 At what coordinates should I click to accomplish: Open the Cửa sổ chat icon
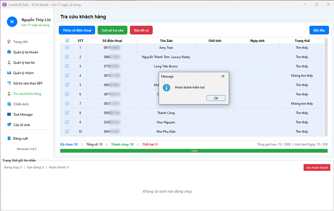pos(9,125)
